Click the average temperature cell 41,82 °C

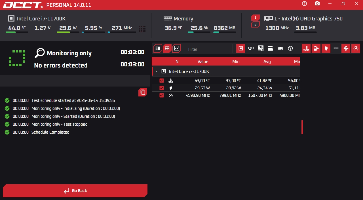tap(265, 81)
